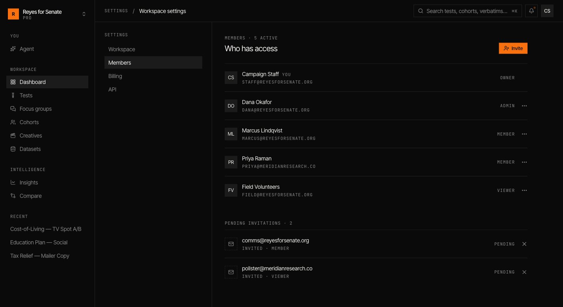The image size is (563, 307).
Task: Go to Cohorts in the sidebar
Action: click(47, 122)
